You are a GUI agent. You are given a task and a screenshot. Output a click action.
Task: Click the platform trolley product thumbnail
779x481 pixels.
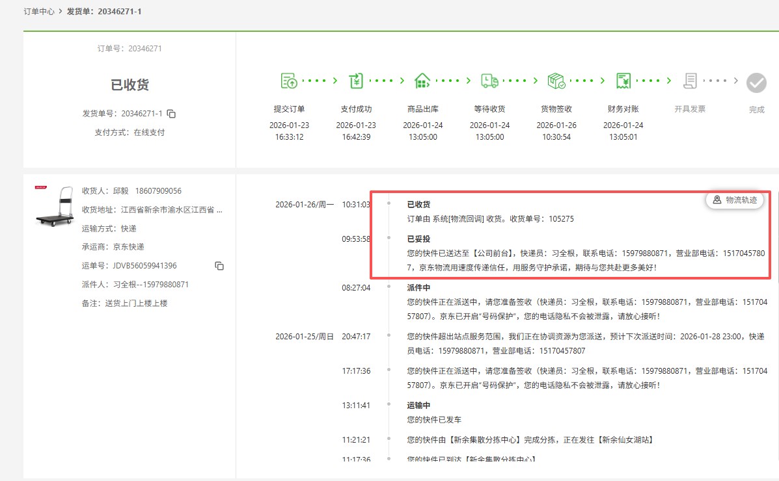click(55, 206)
